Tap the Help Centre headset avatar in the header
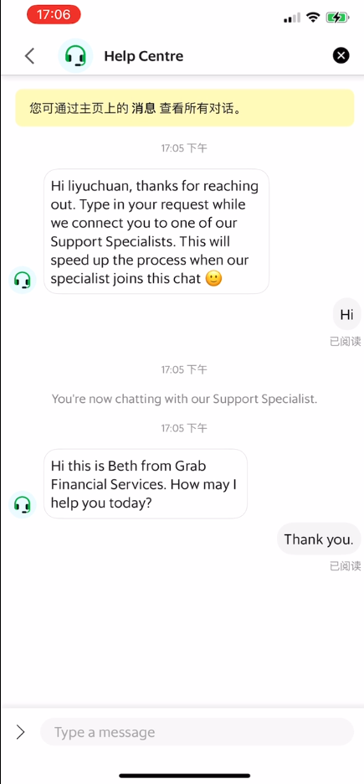The height and width of the screenshot is (784, 364). (x=75, y=55)
